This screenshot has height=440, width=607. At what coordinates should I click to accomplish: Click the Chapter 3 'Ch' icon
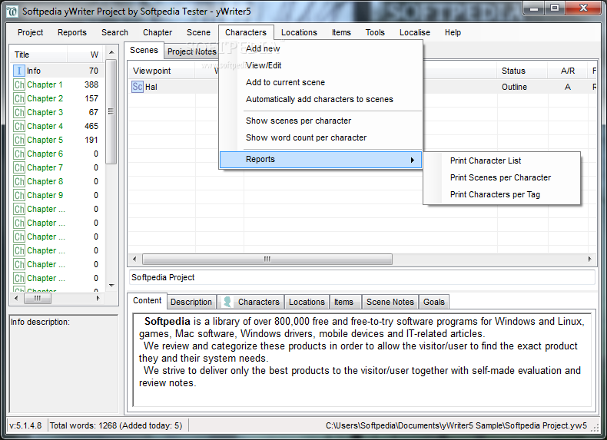click(x=18, y=112)
